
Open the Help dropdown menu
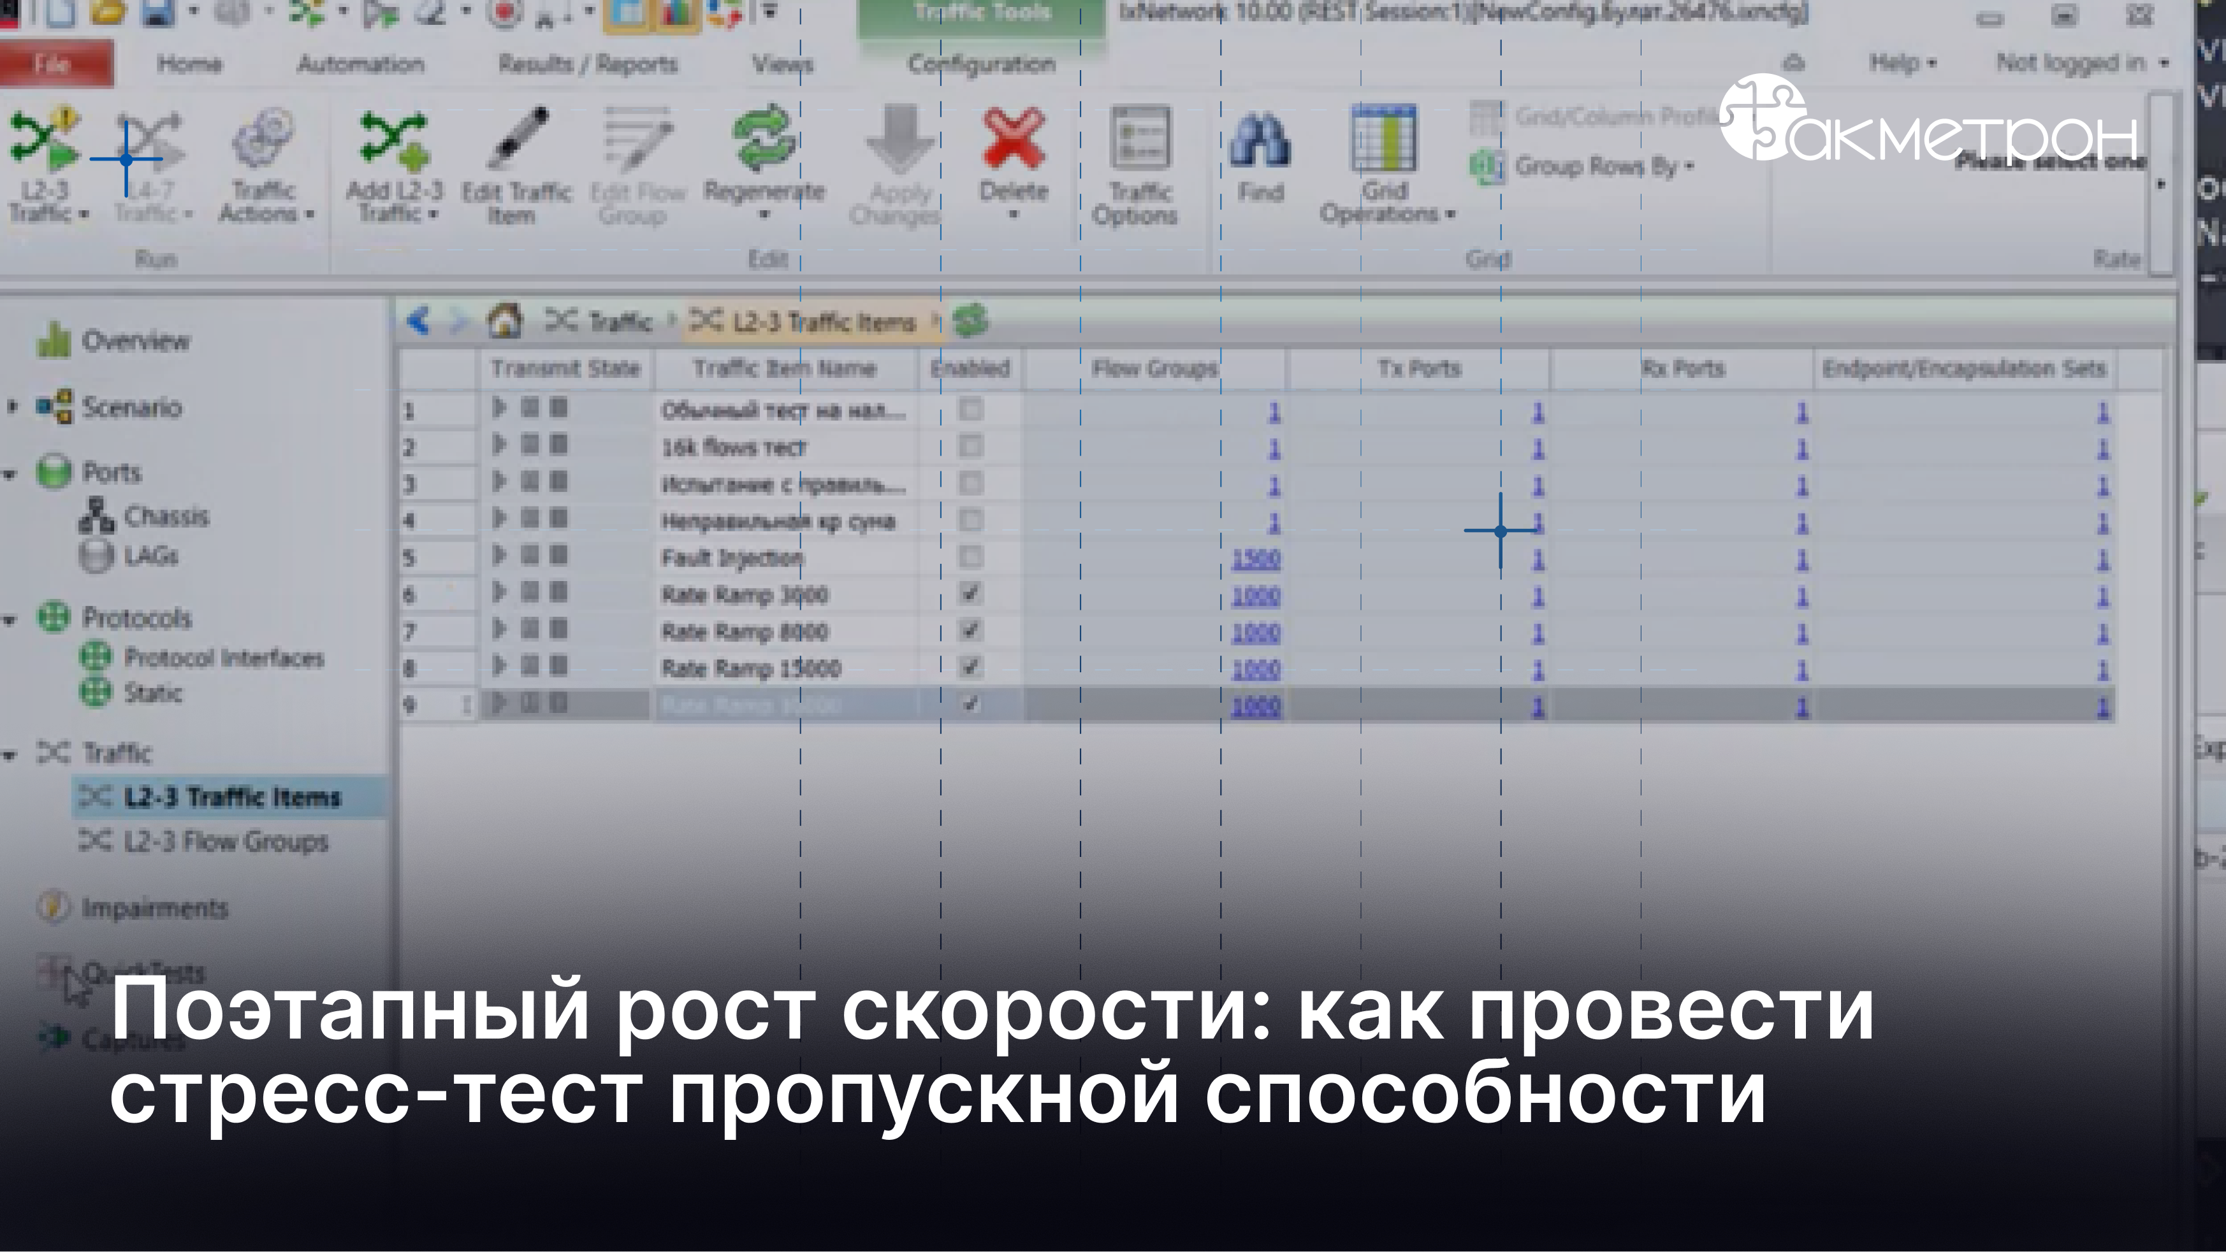[1903, 63]
